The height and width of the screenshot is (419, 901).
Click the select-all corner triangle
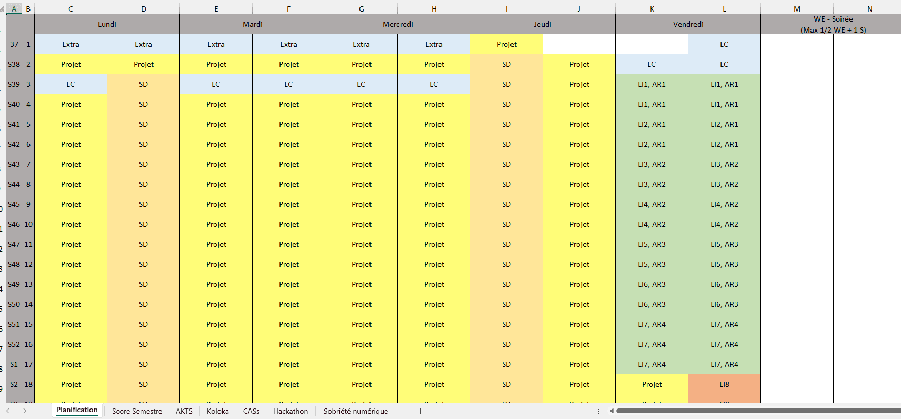(x=3, y=9)
